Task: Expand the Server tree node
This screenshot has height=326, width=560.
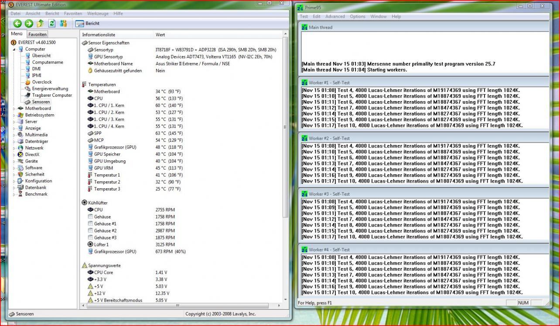Action: pos(14,122)
